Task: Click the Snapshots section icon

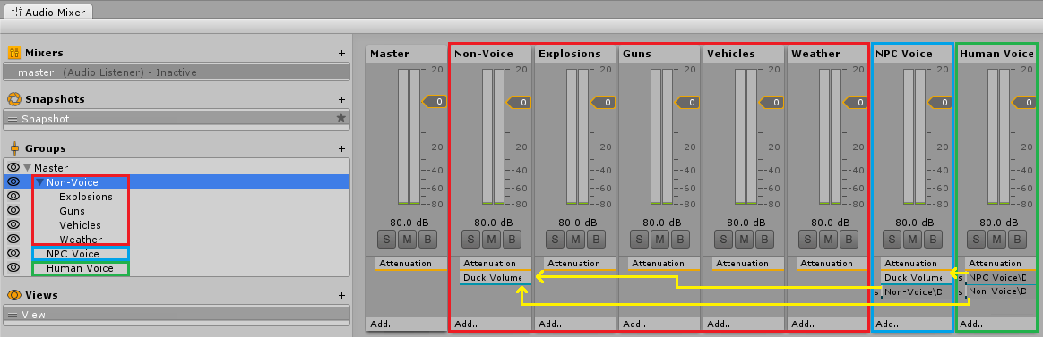Action: (x=13, y=99)
